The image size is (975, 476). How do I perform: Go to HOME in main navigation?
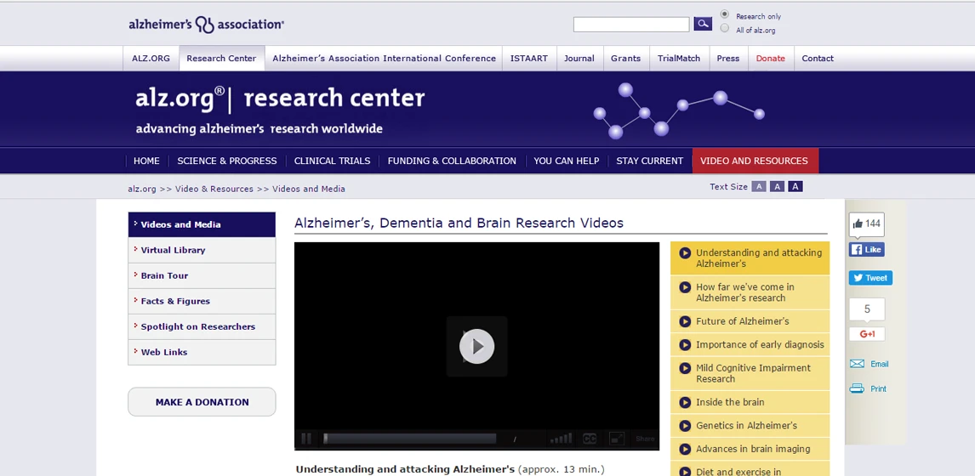146,161
